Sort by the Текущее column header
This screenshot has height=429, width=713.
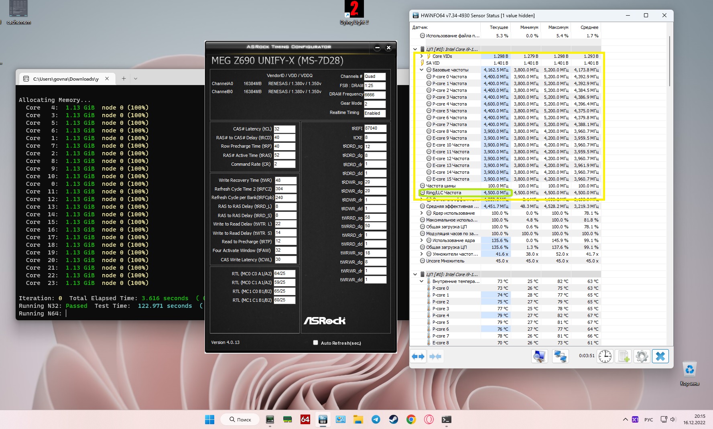tap(495, 27)
